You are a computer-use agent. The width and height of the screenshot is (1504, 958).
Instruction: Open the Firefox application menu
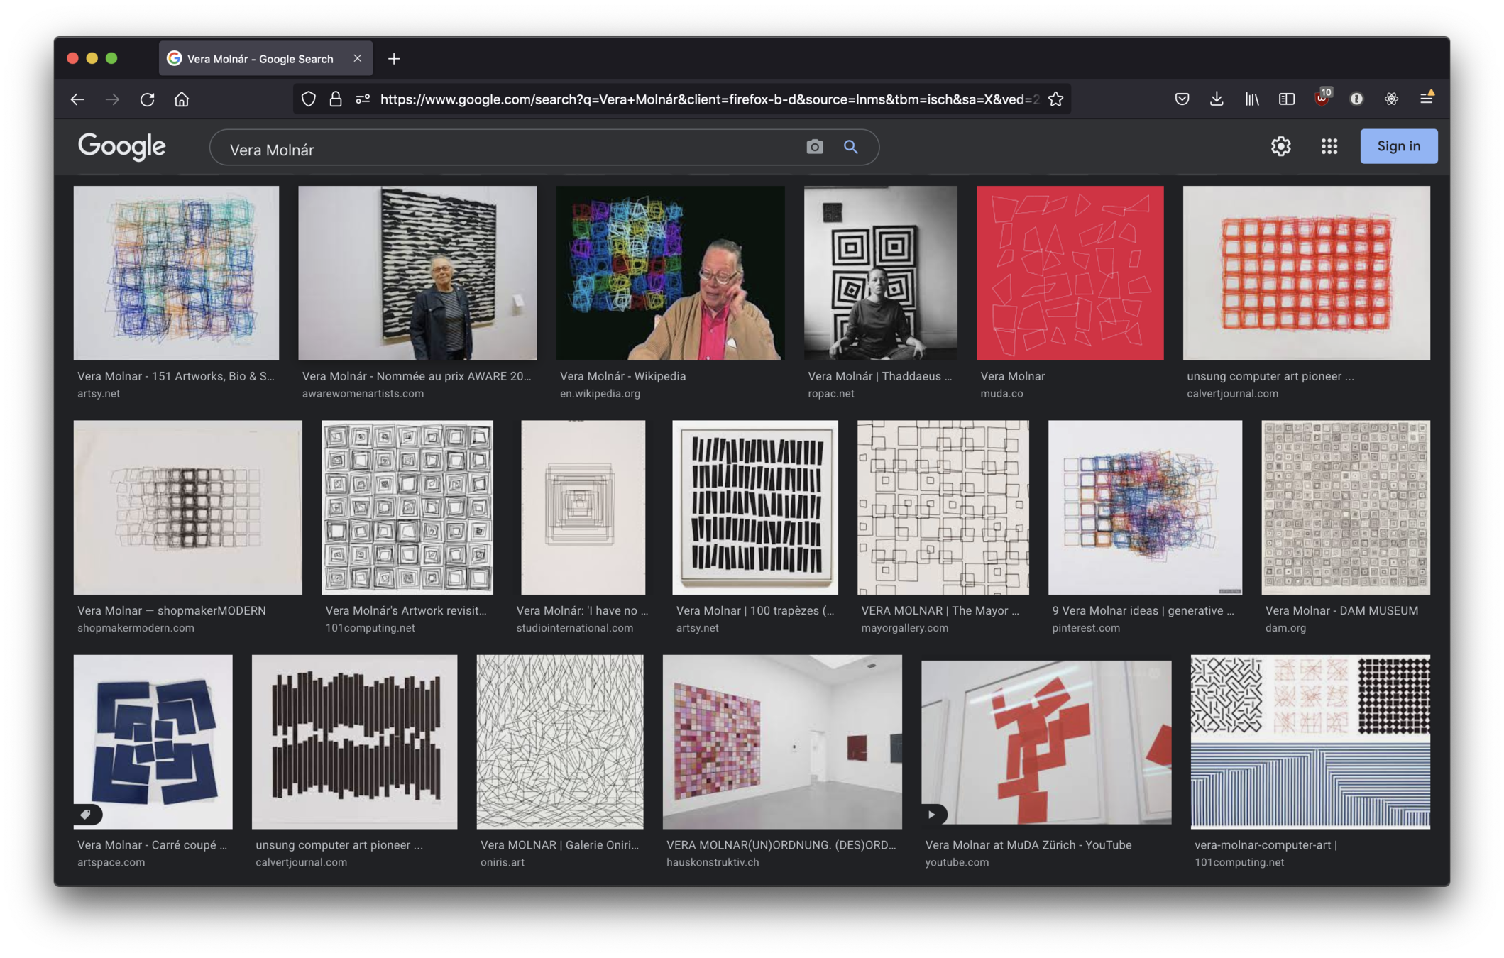(1426, 99)
